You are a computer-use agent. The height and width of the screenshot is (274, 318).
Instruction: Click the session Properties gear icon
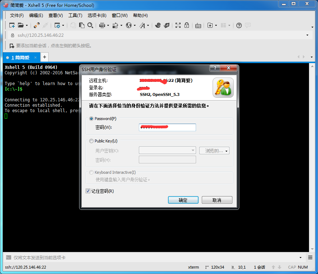coord(58,25)
